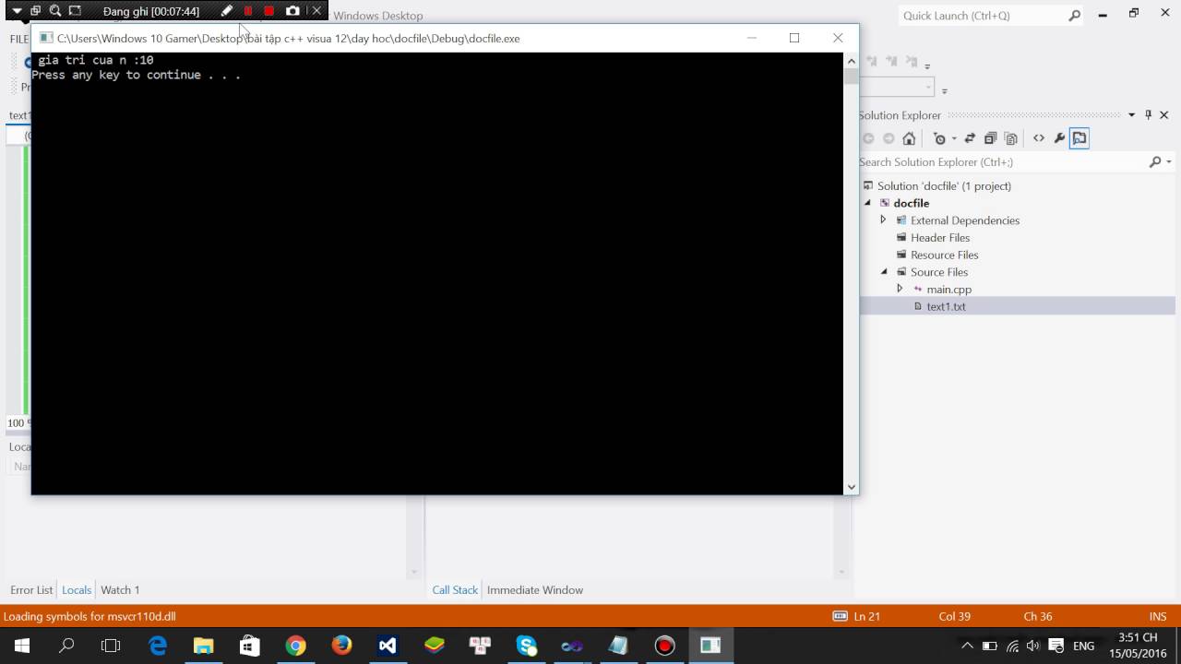Click the search magnifier in Solution Explorer
The height and width of the screenshot is (664, 1181).
(x=1155, y=161)
